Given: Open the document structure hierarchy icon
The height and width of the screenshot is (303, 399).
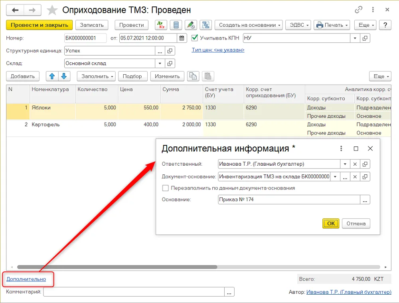Looking at the screenshot, I should point(205,25).
